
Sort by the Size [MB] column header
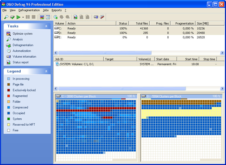[210, 23]
